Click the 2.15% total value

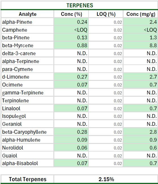pyautogui.click(x=106, y=179)
